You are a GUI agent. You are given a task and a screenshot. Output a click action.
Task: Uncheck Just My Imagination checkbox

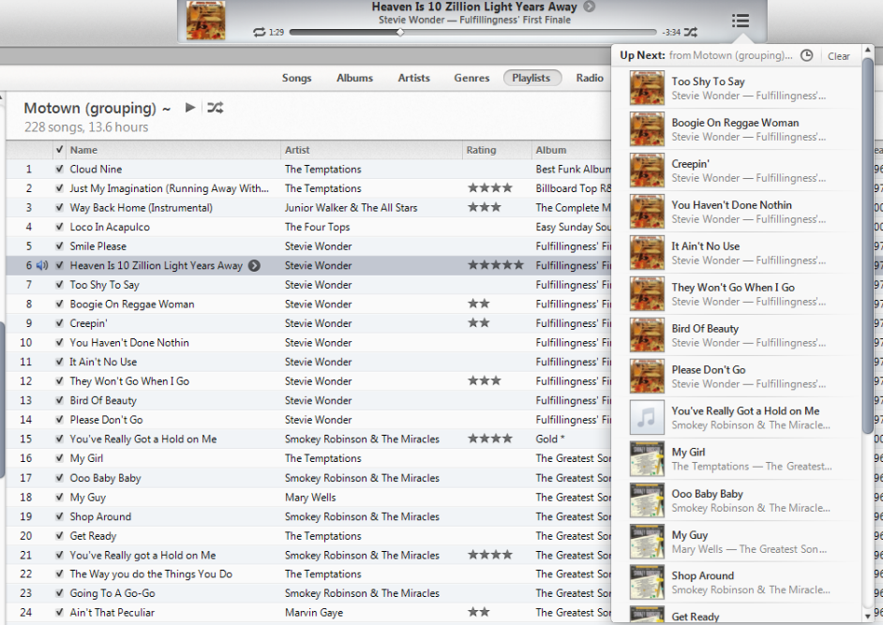tap(59, 188)
